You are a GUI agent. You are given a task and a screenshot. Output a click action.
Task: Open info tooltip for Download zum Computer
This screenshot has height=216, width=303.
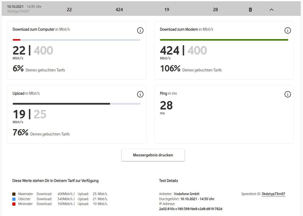click(x=140, y=30)
